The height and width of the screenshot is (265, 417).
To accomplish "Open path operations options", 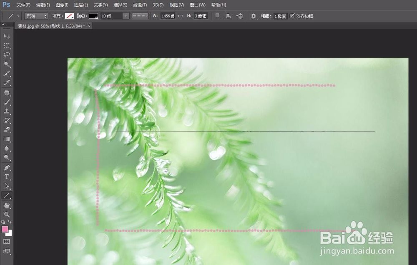I will coord(218,16).
